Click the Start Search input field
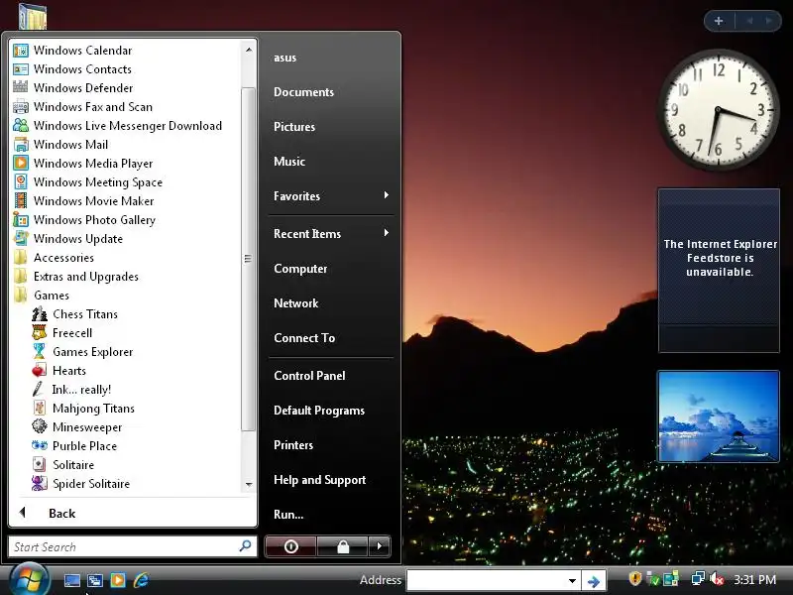The width and height of the screenshot is (793, 595). (x=133, y=547)
